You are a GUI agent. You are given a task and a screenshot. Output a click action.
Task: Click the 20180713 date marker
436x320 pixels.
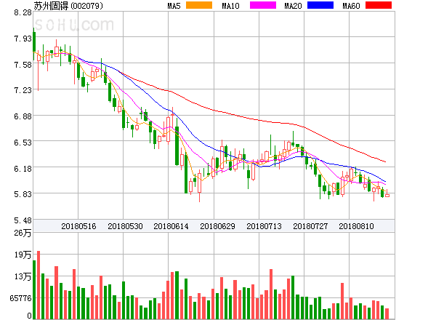click(x=264, y=226)
